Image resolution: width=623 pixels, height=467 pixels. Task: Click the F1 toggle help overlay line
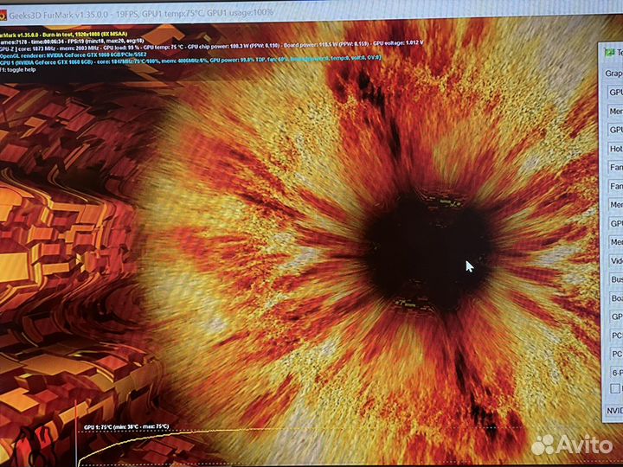20,69
